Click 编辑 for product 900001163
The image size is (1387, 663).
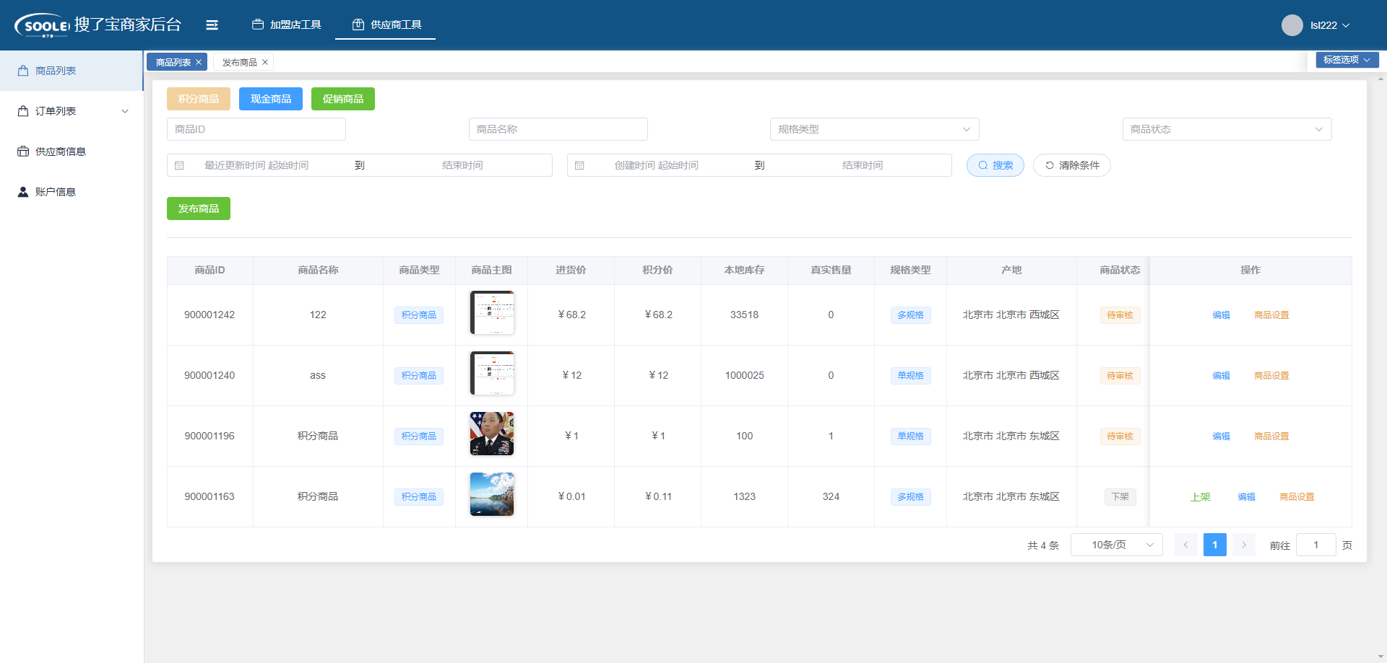1247,497
